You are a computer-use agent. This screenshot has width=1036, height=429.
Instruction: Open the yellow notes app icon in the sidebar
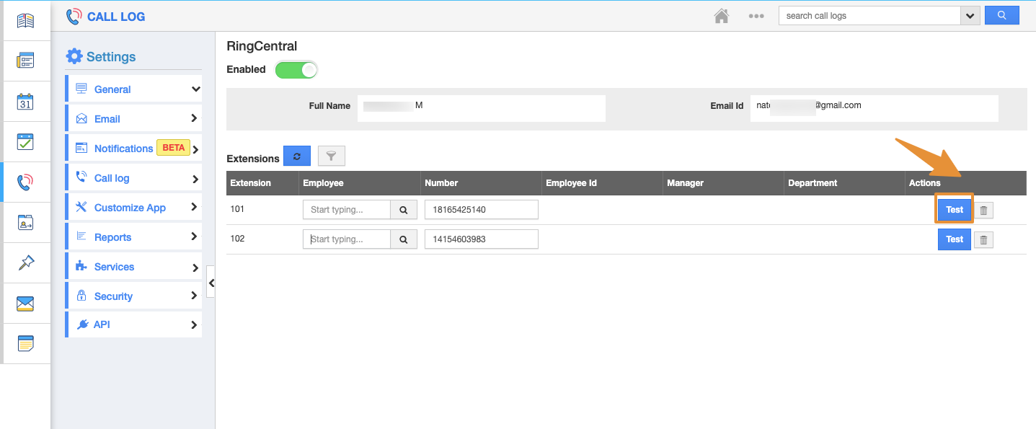[x=25, y=343]
